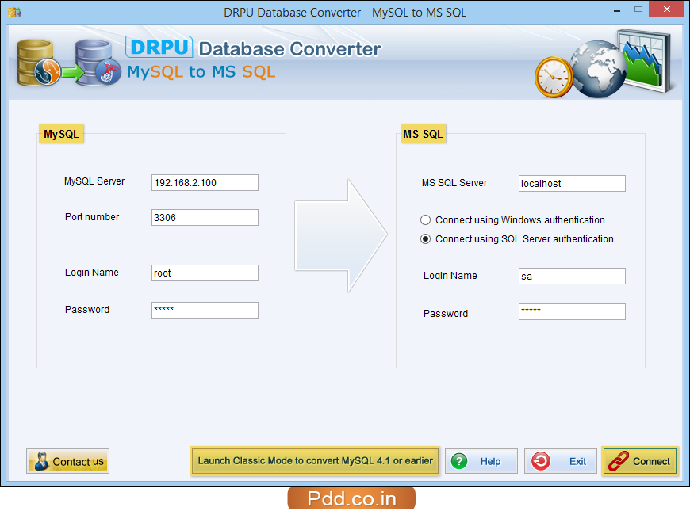Click the green arrow between database icons

73,73
